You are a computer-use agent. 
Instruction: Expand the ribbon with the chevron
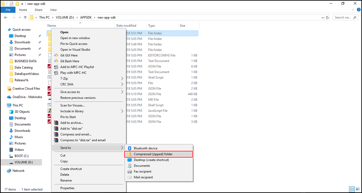click(353, 10)
